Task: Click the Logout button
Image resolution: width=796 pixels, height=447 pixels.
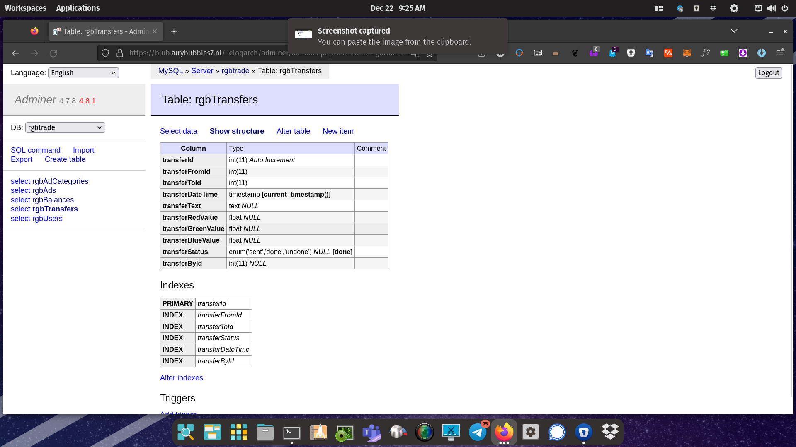Action: click(769, 73)
